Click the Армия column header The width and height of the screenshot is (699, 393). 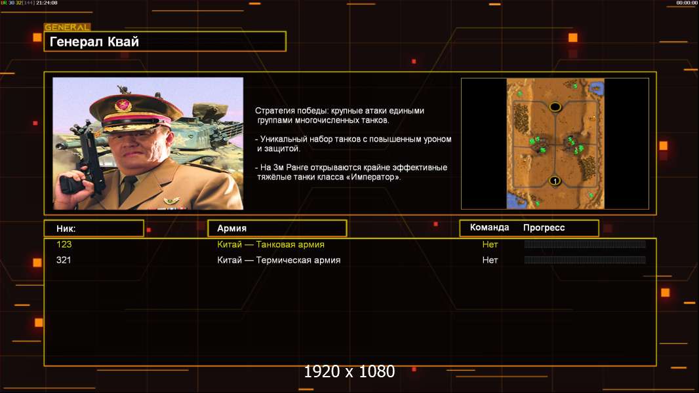point(277,229)
